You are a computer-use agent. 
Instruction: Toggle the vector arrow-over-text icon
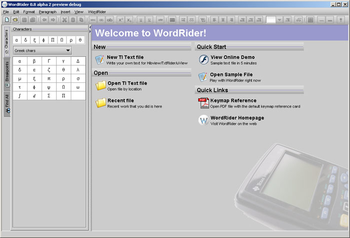(183, 20)
